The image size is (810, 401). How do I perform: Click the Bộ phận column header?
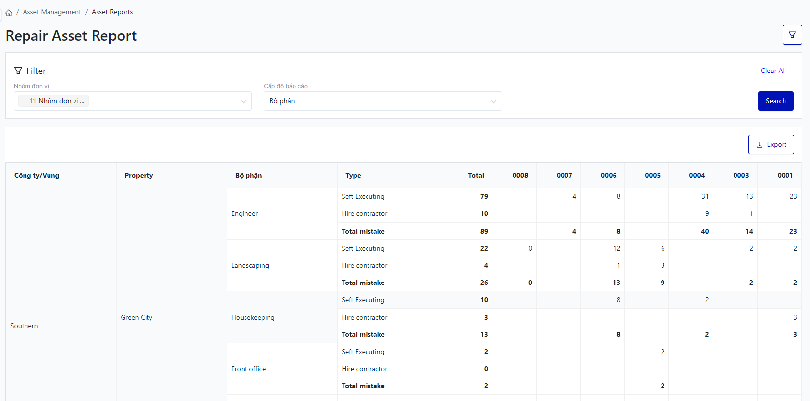point(248,176)
